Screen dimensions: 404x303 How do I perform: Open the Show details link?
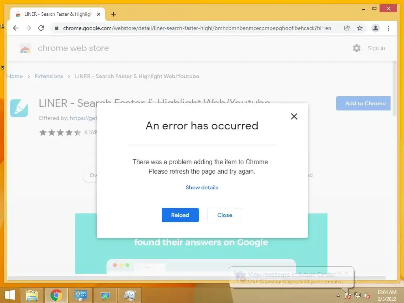click(202, 187)
